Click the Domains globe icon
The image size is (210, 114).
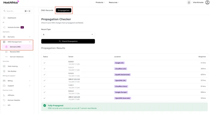[x=4, y=37]
